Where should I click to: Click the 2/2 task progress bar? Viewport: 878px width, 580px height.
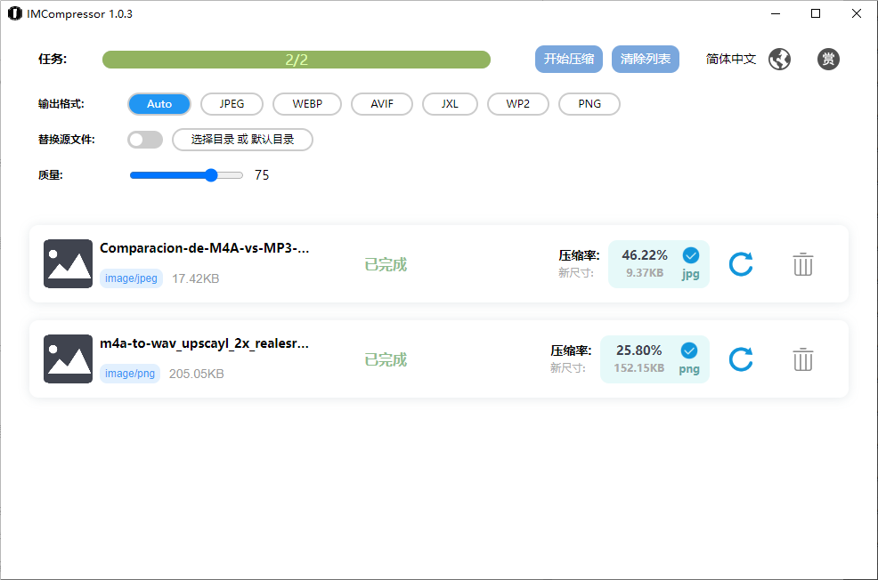click(x=297, y=60)
